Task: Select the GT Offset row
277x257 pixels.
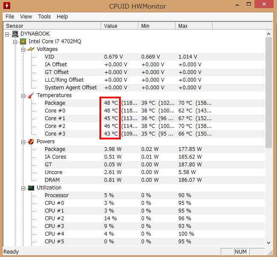Action: pyautogui.click(x=155, y=72)
